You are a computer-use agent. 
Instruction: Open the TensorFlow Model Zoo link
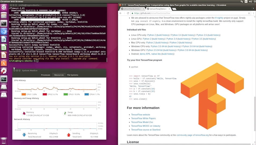coord(142,122)
